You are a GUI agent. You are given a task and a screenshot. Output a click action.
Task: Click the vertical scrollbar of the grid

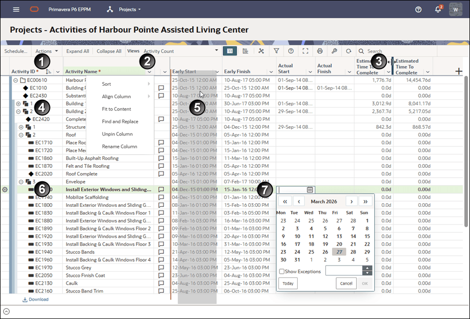point(466,151)
